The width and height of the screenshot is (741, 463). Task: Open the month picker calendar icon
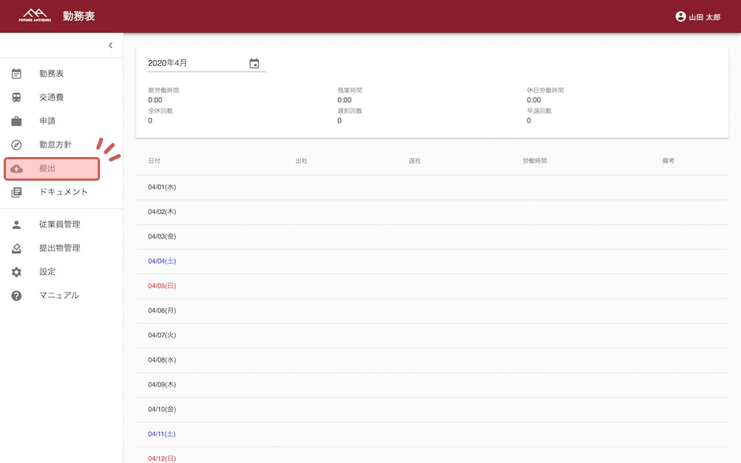(x=254, y=64)
